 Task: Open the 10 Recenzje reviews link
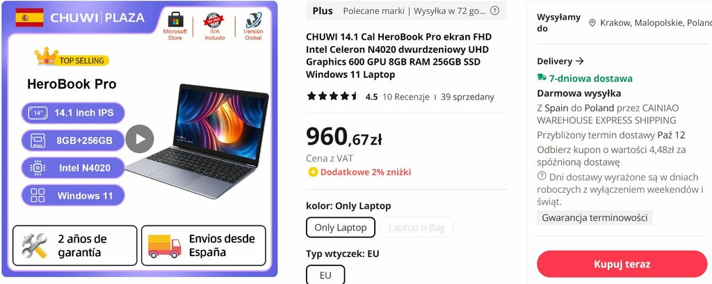[x=405, y=97]
